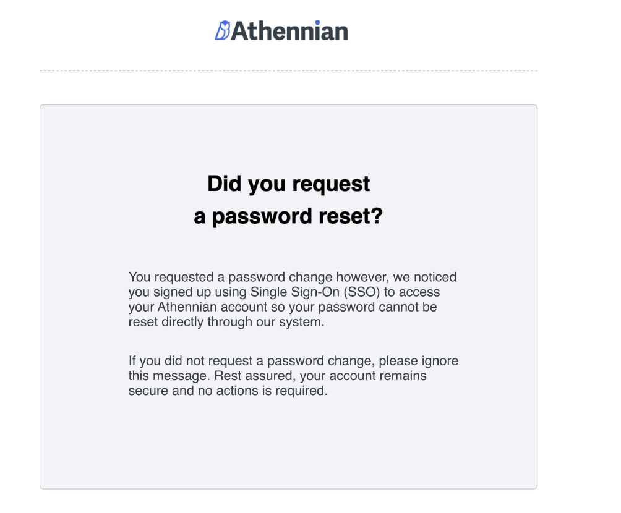
Task: Click the 'You requested' paragraph opening
Action: pyautogui.click(x=171, y=277)
